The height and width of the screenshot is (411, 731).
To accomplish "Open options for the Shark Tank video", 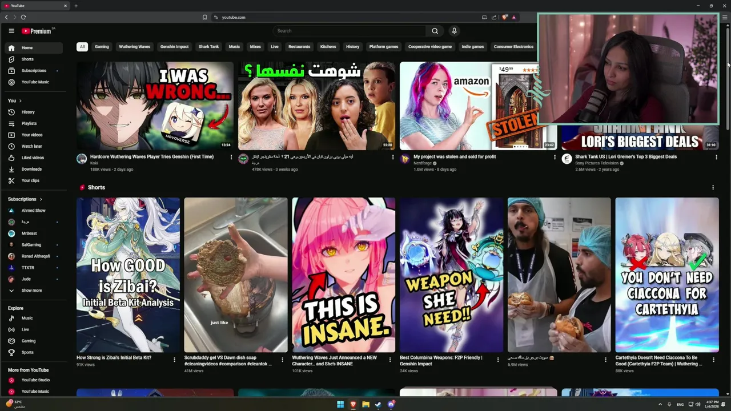I will click(x=716, y=157).
